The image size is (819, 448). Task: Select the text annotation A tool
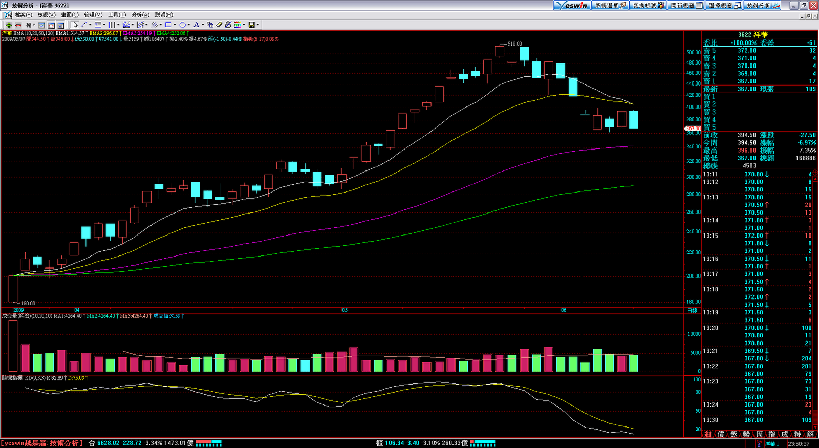click(196, 25)
